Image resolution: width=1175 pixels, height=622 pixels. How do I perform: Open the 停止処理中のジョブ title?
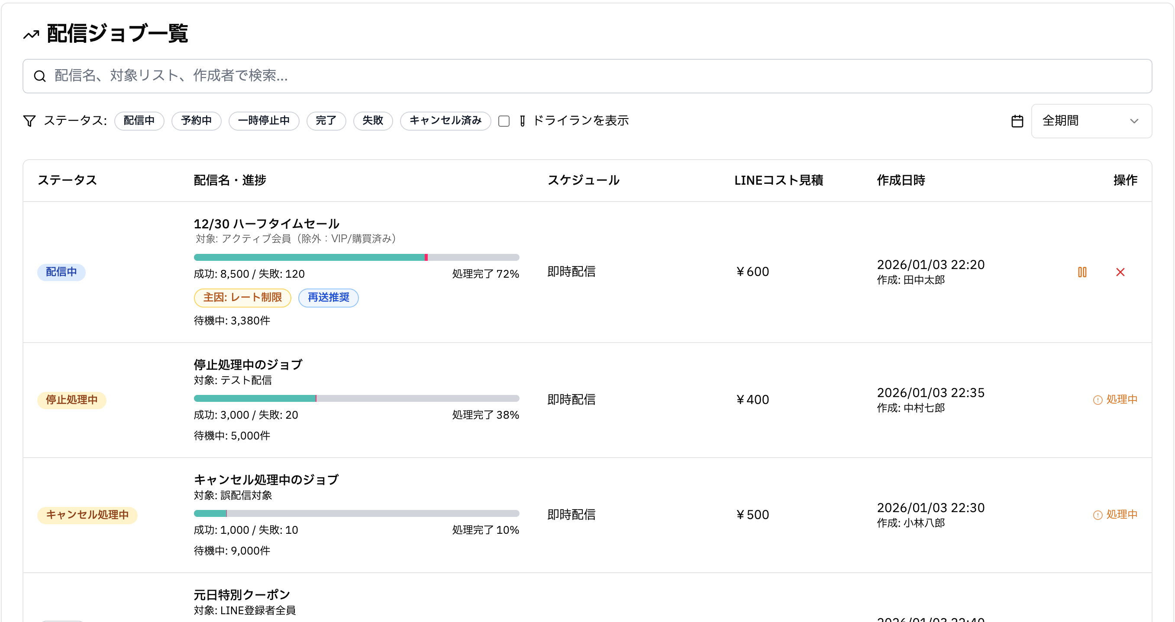tap(248, 365)
